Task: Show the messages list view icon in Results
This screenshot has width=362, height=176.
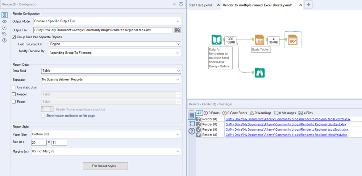Action: pos(192,116)
